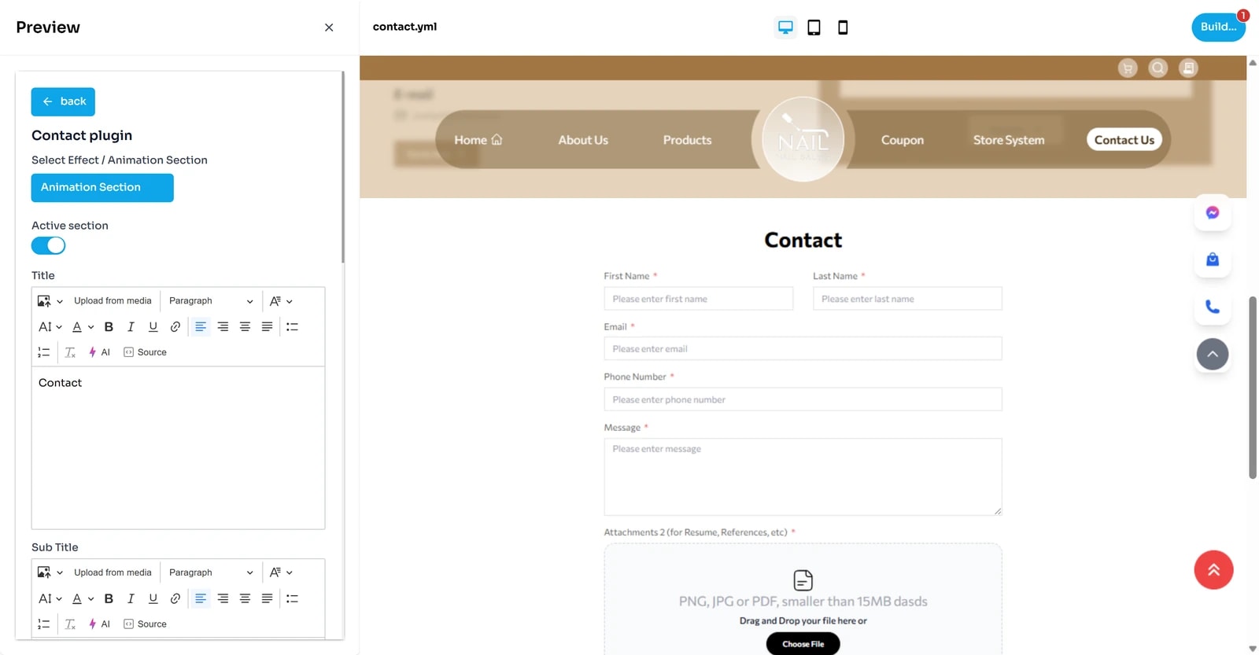Insert bulleted list in the Title editor
The image size is (1259, 655).
pos(292,327)
